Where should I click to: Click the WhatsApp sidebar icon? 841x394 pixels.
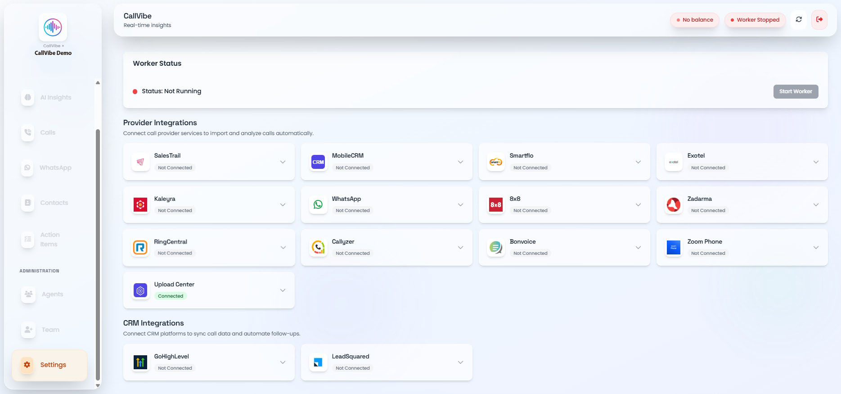pos(28,168)
